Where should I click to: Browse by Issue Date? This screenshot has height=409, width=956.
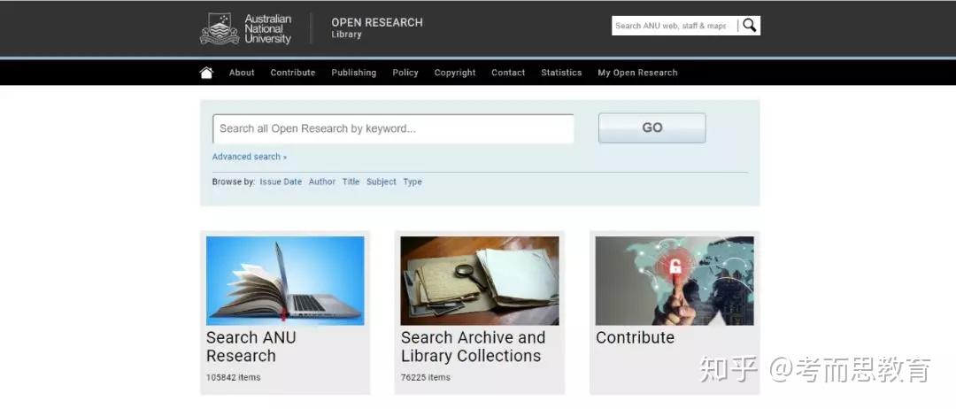[281, 181]
